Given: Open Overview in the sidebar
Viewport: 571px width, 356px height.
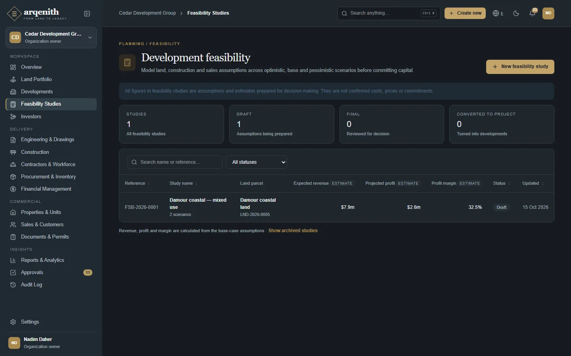Looking at the screenshot, I should (x=51, y=67).
